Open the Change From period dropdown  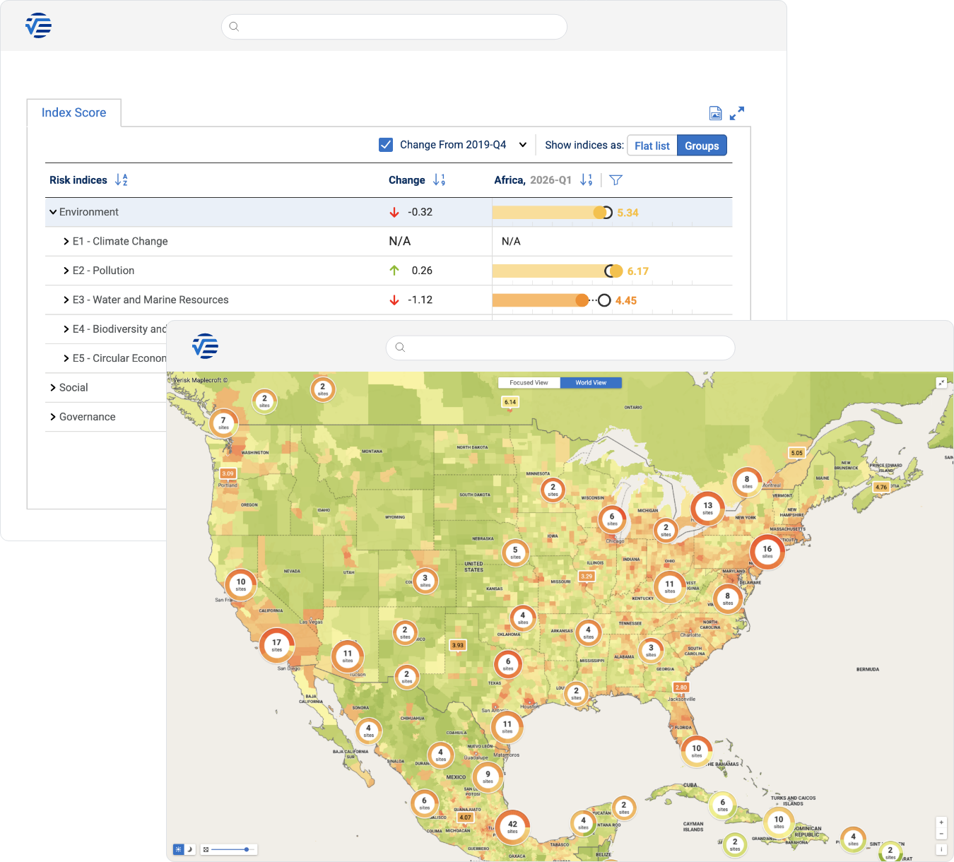point(523,145)
